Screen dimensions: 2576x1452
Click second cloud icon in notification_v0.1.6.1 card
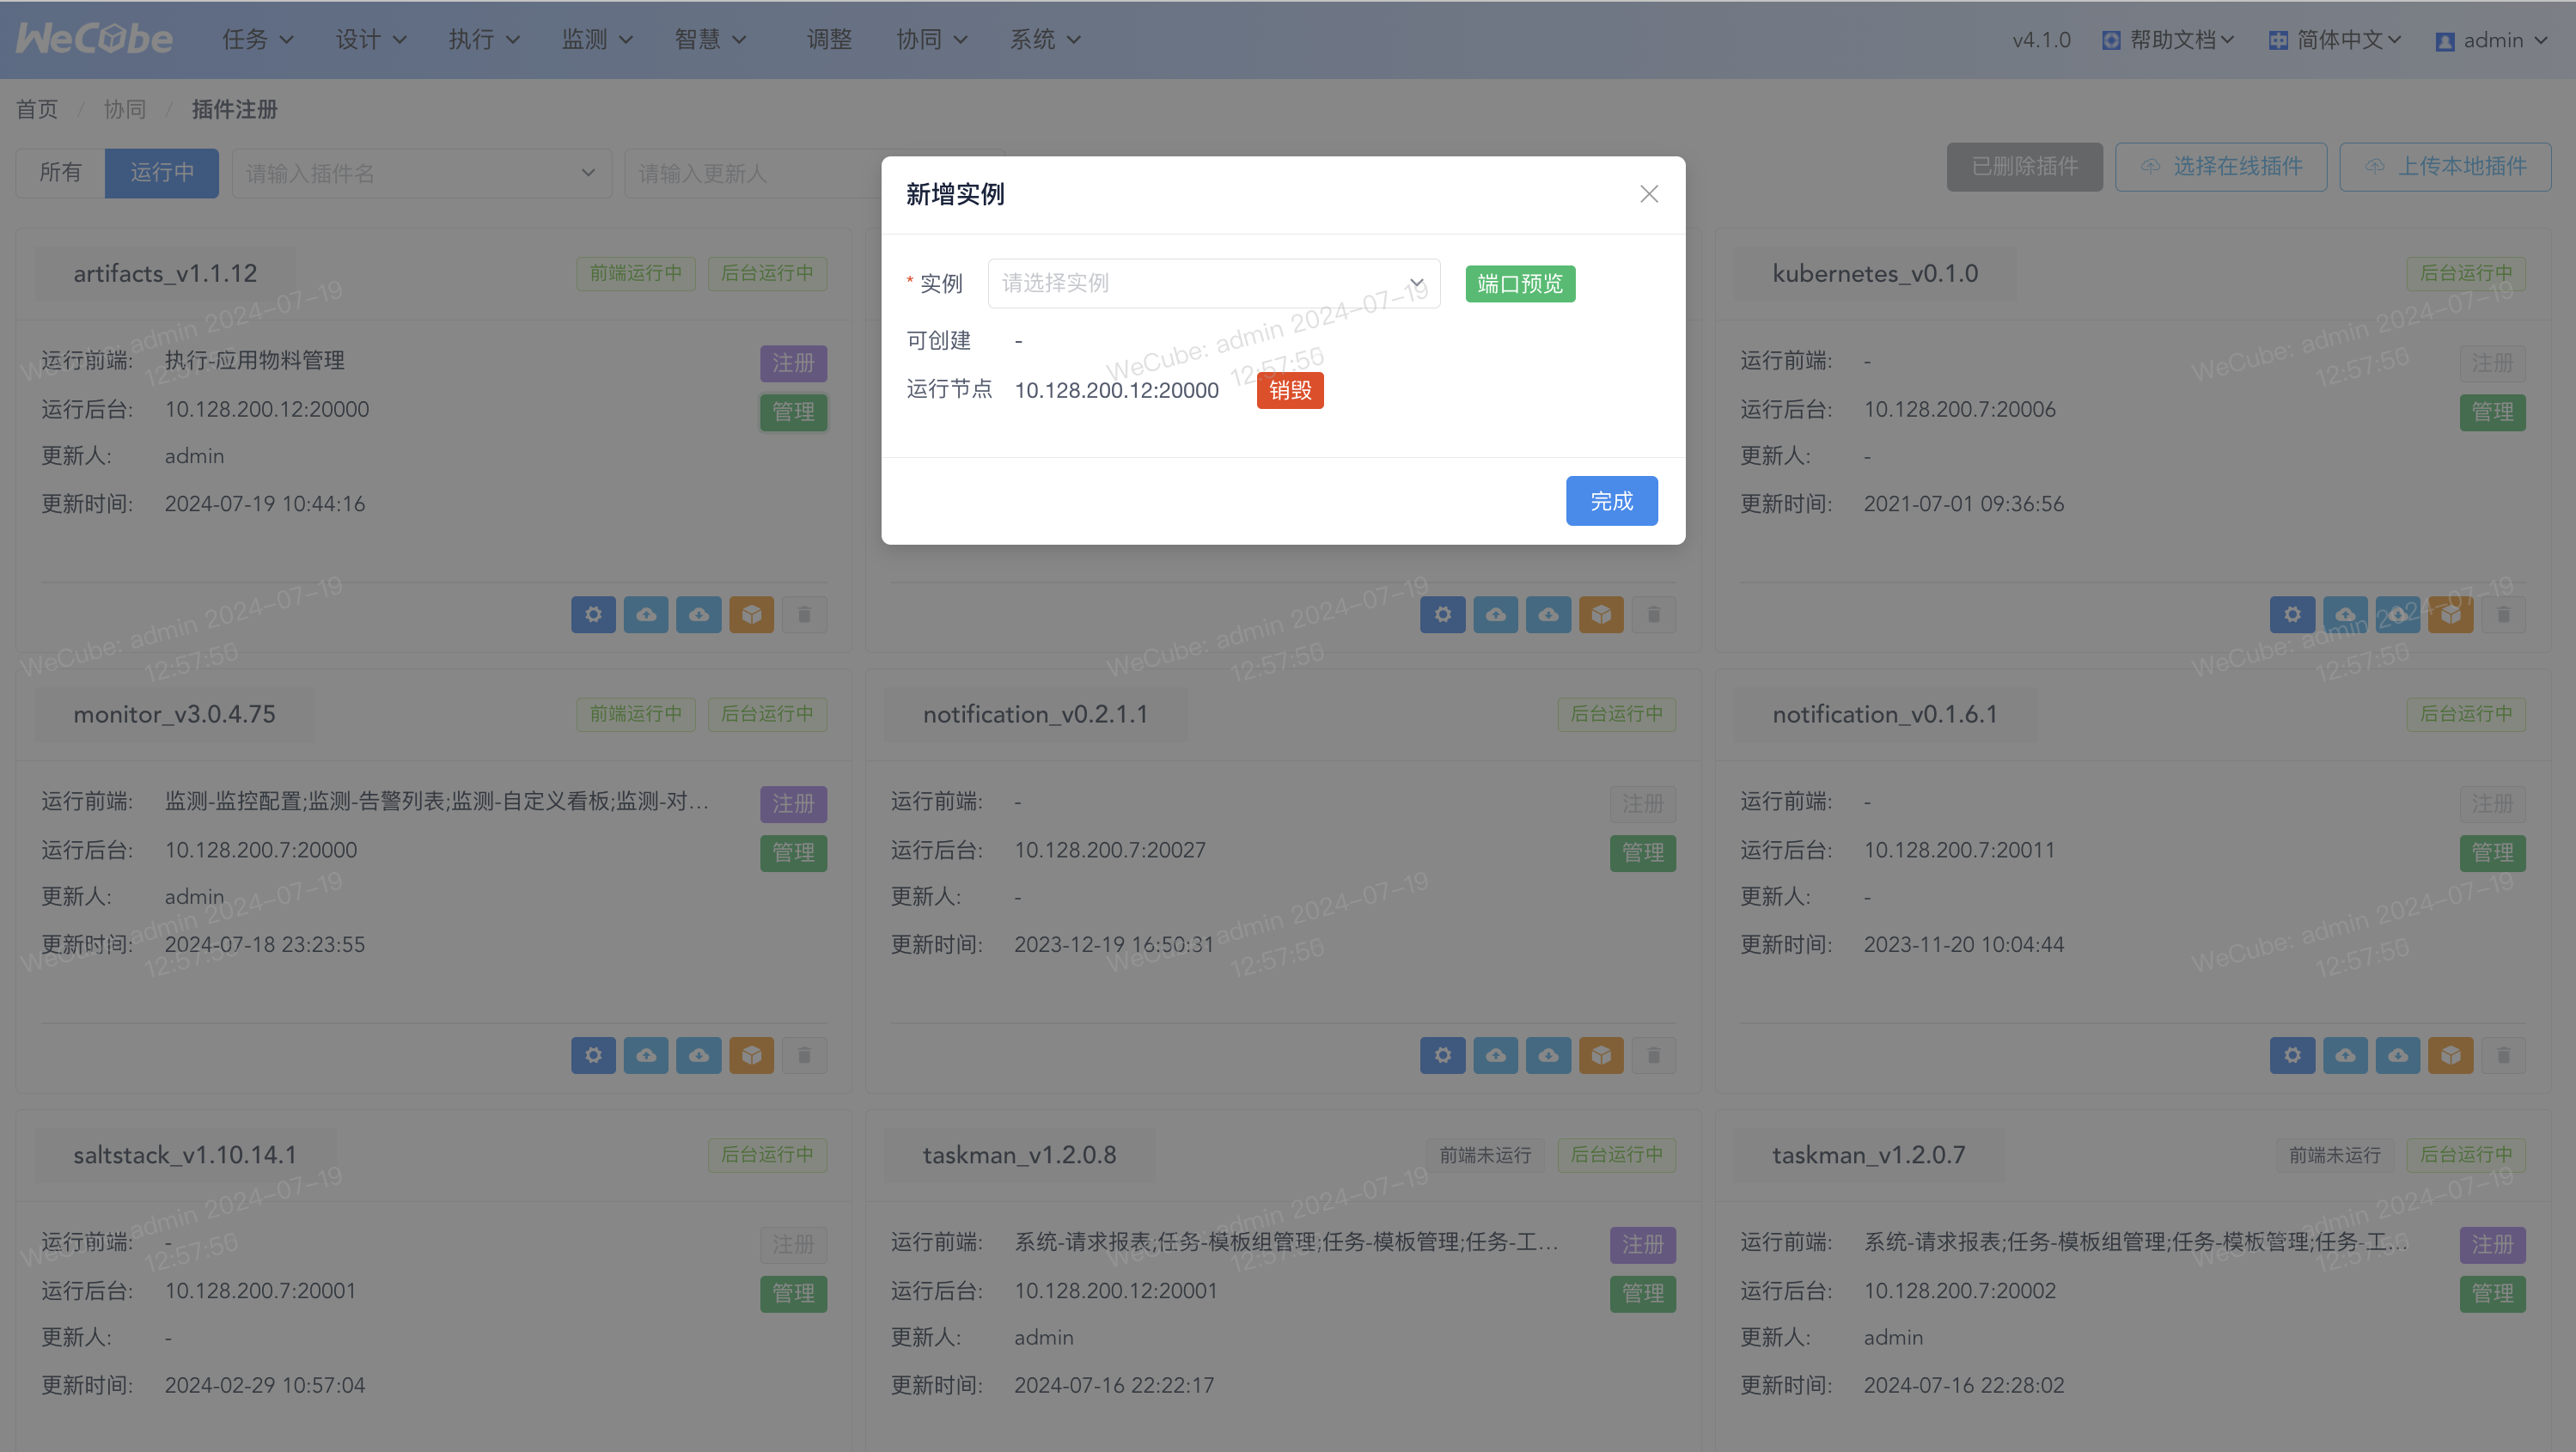pos(2398,1055)
